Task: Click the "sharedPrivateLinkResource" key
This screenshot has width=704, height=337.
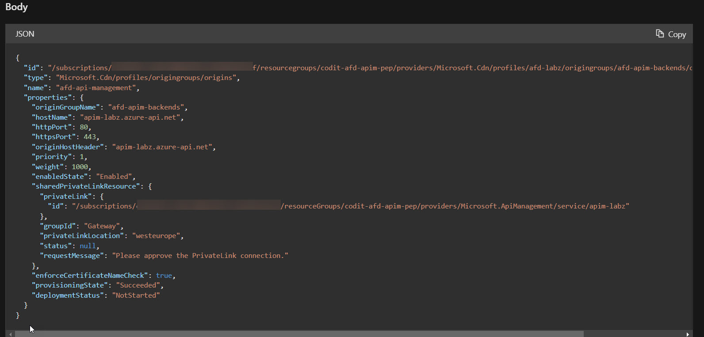Action: coord(86,186)
